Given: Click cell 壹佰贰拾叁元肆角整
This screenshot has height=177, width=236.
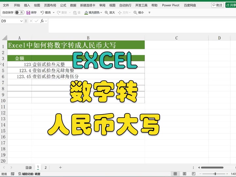Looking at the screenshot, I should pyautogui.click(x=88, y=70).
